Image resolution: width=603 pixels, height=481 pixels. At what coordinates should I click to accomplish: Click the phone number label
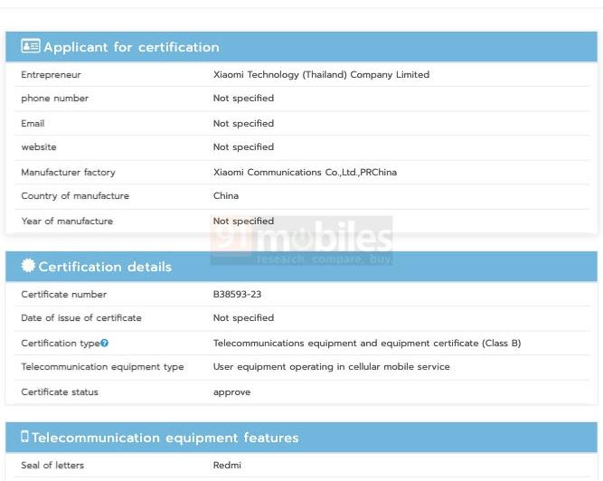tap(54, 99)
